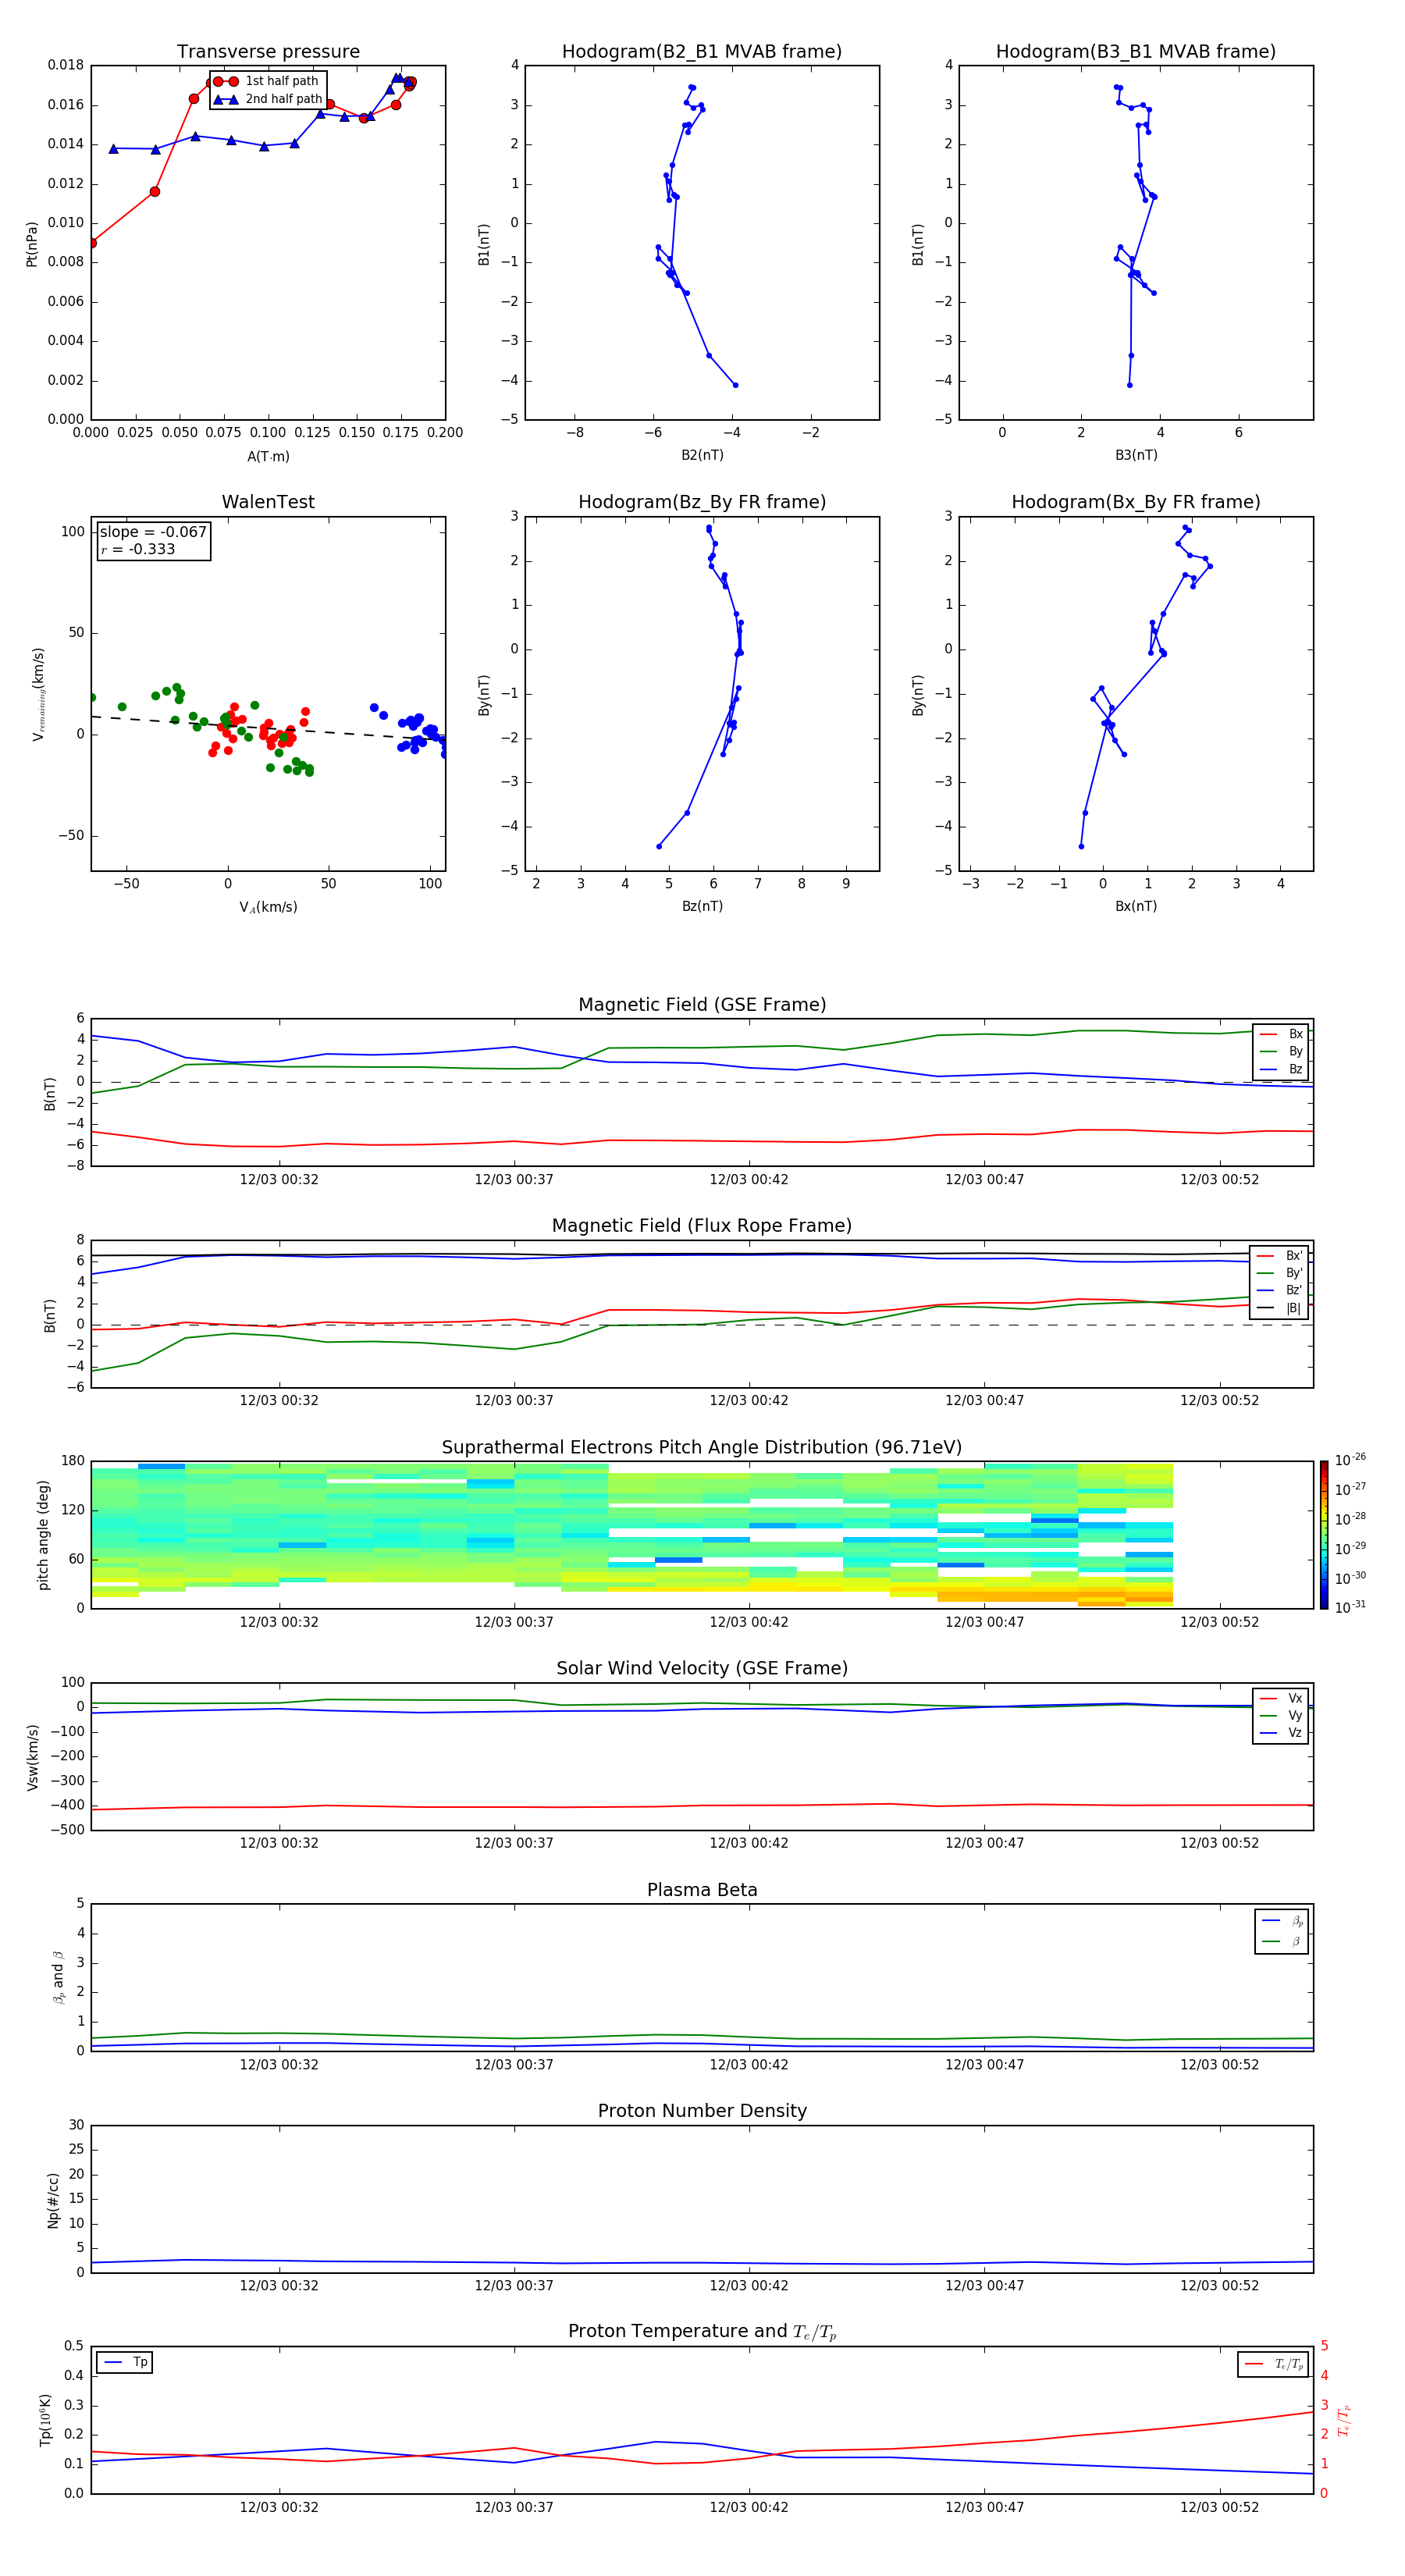
Task: Click 12/03 00:37 tick under GSE Frame plot
Action: (514, 1180)
